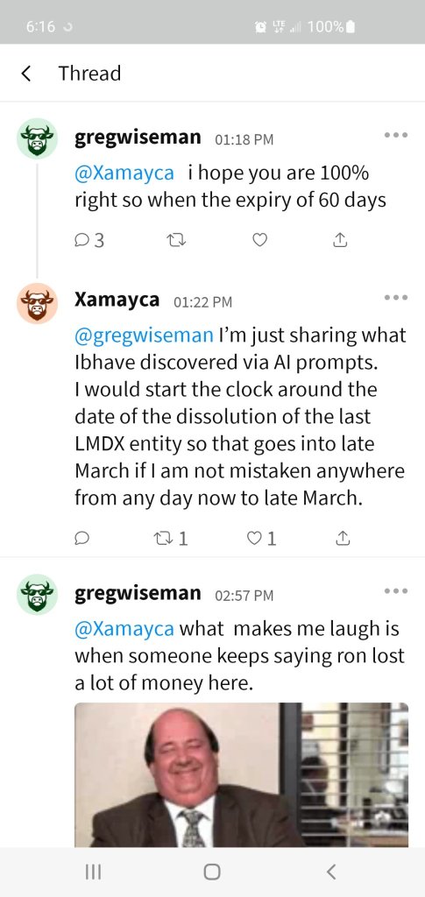Image resolution: width=425 pixels, height=897 pixels.
Task: Toggle repost on Xamayca's message with 1 repost
Action: tap(171, 539)
